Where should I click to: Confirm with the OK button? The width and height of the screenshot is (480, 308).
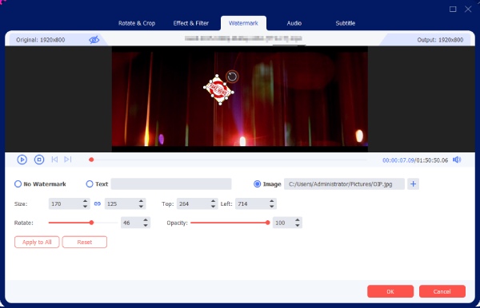coord(390,291)
